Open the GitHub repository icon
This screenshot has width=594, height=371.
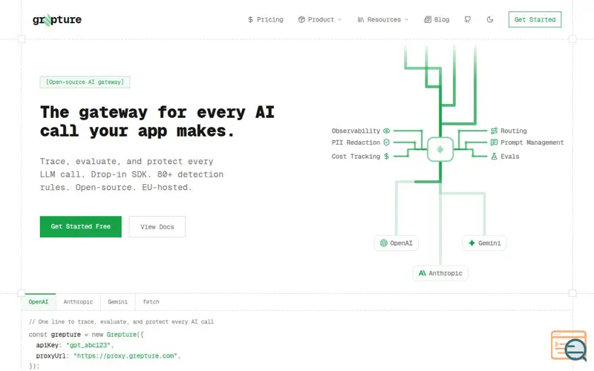coord(468,20)
